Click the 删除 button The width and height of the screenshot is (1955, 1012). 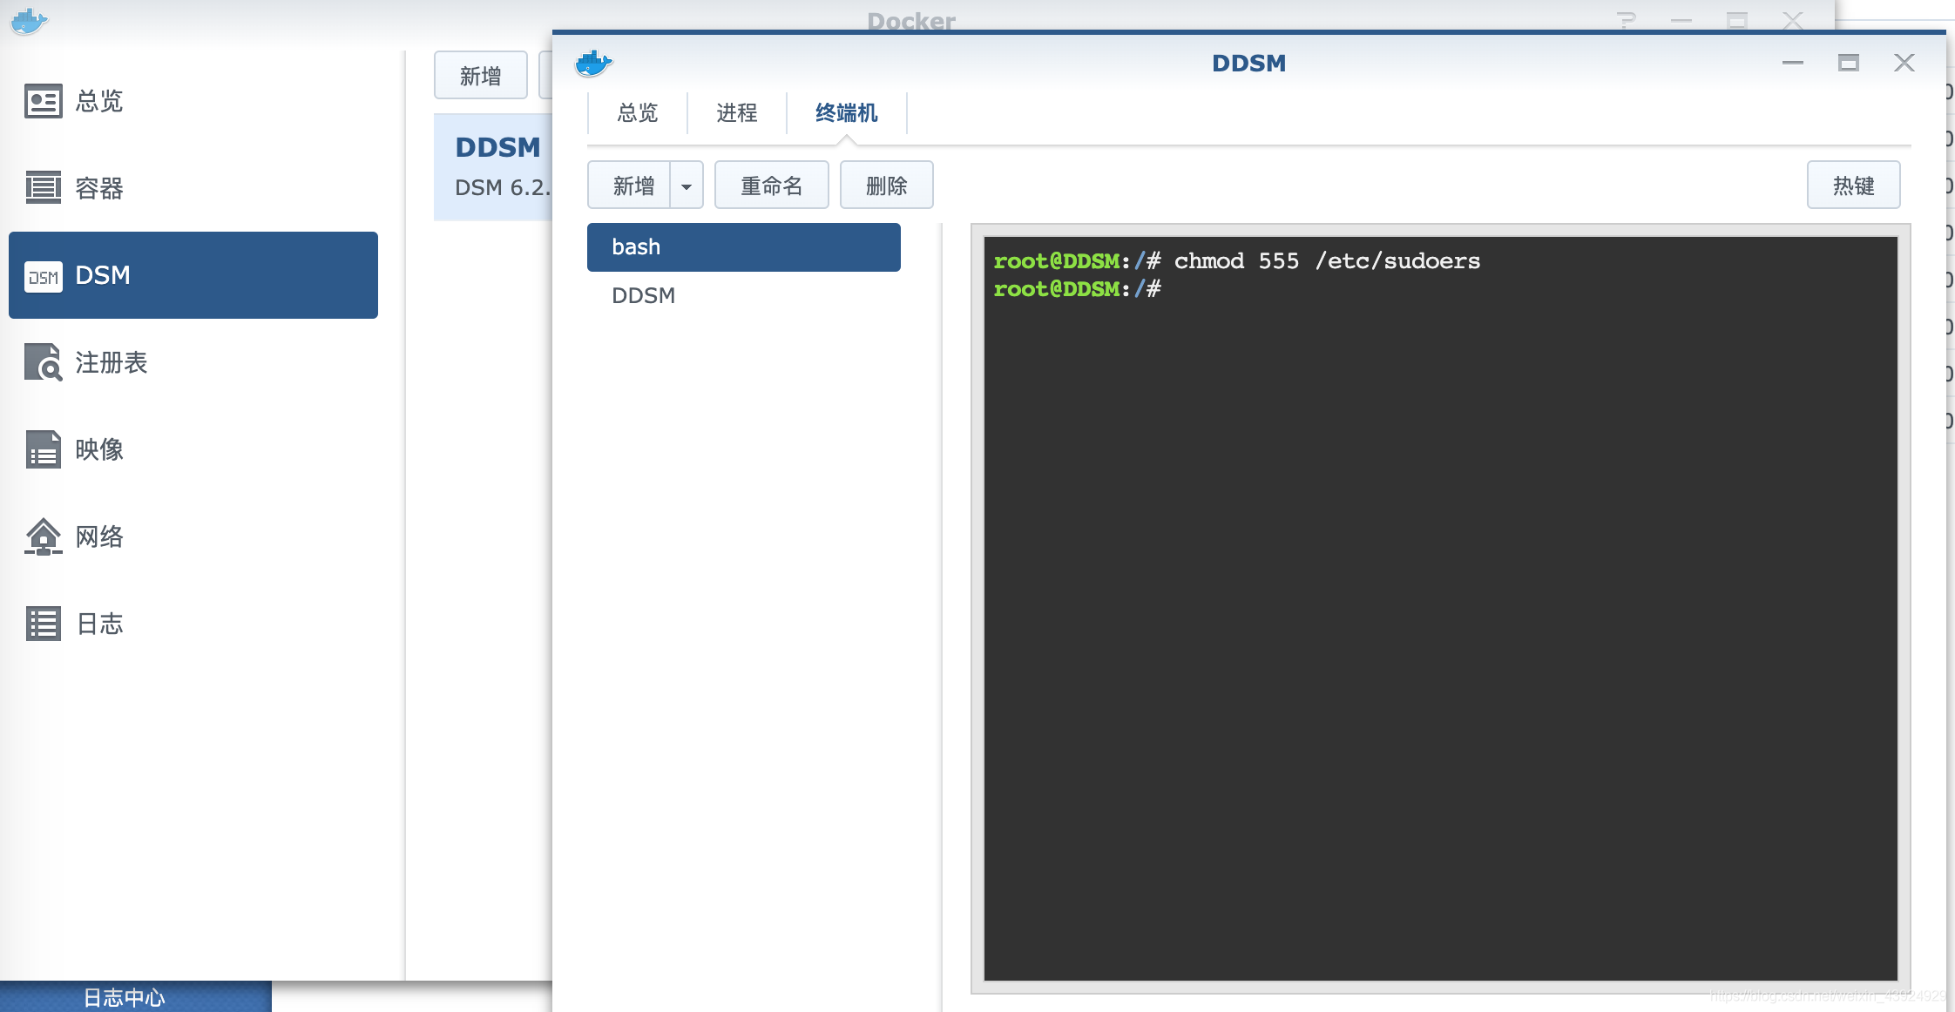tap(886, 186)
